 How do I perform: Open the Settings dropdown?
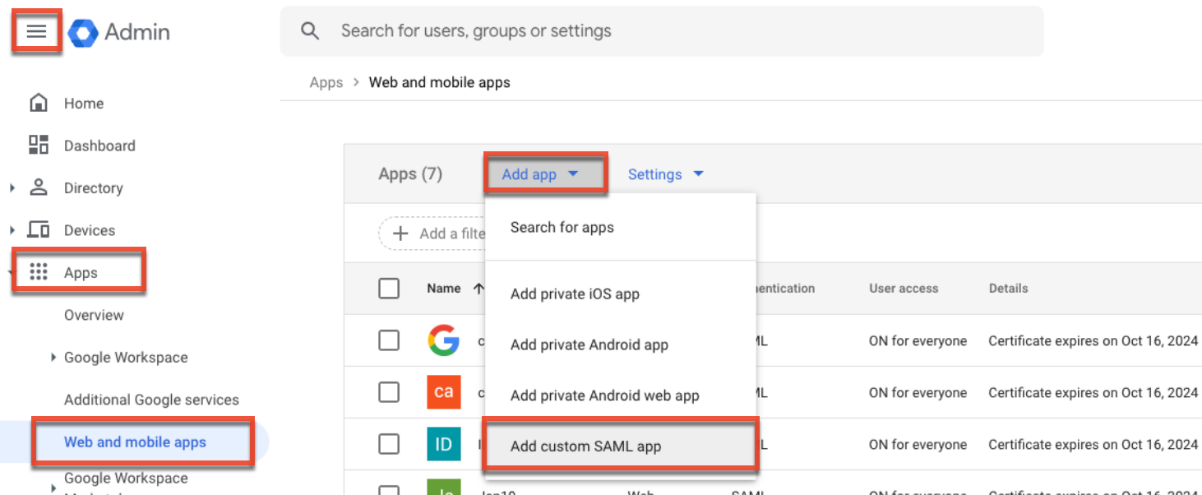click(x=666, y=173)
